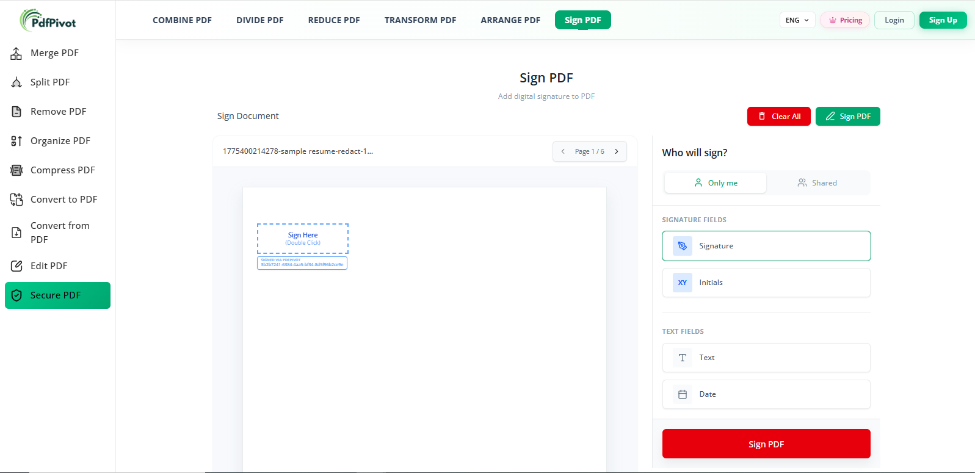The image size is (975, 473).
Task: Click the Merge PDF sidebar icon
Action: [x=16, y=54]
